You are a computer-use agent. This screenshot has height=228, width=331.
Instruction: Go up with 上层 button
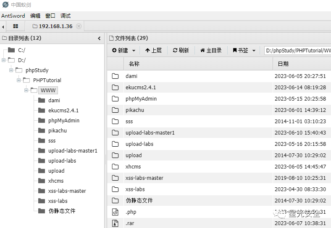click(x=153, y=50)
